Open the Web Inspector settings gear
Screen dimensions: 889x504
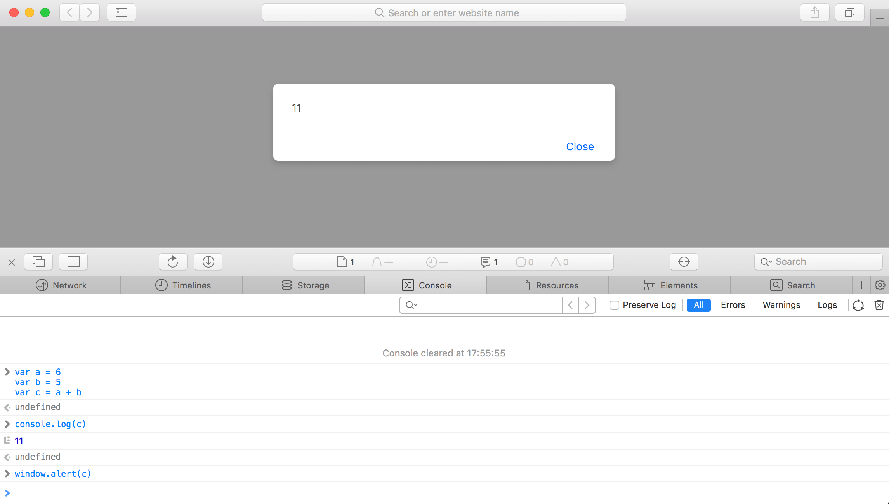tap(880, 285)
